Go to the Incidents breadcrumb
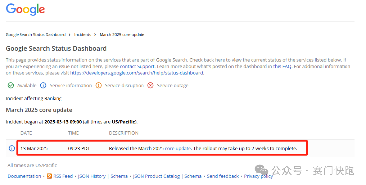Screen dimensions: 366x185 click(x=82, y=35)
